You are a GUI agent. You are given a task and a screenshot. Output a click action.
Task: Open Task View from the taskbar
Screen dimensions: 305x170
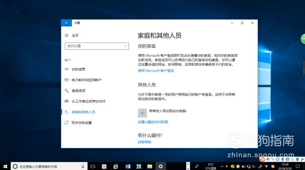coord(93,166)
